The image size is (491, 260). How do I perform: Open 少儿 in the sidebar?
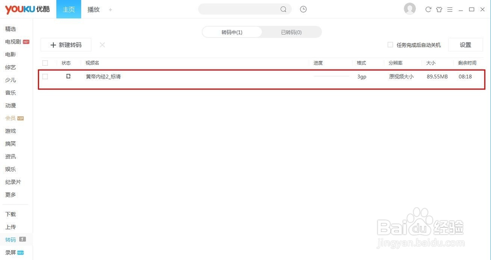click(10, 80)
